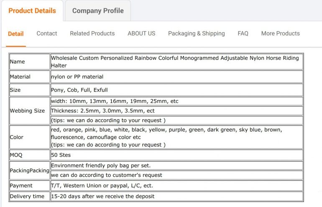This screenshot has height=207, width=322.
Task: Click the 'nylon or PP material' cell
Action: click(77, 77)
